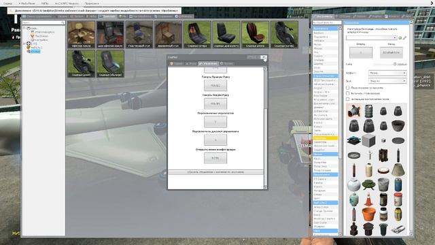Screen dimensions: 435x245
Task: Open the Инструменты tab on the right
Action: click(324, 16)
